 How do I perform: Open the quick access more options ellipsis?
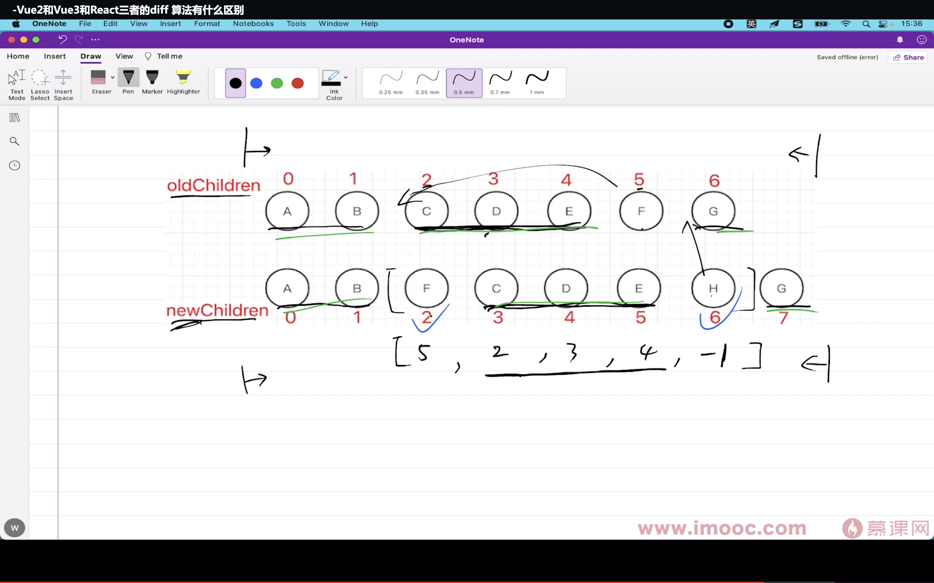point(95,39)
